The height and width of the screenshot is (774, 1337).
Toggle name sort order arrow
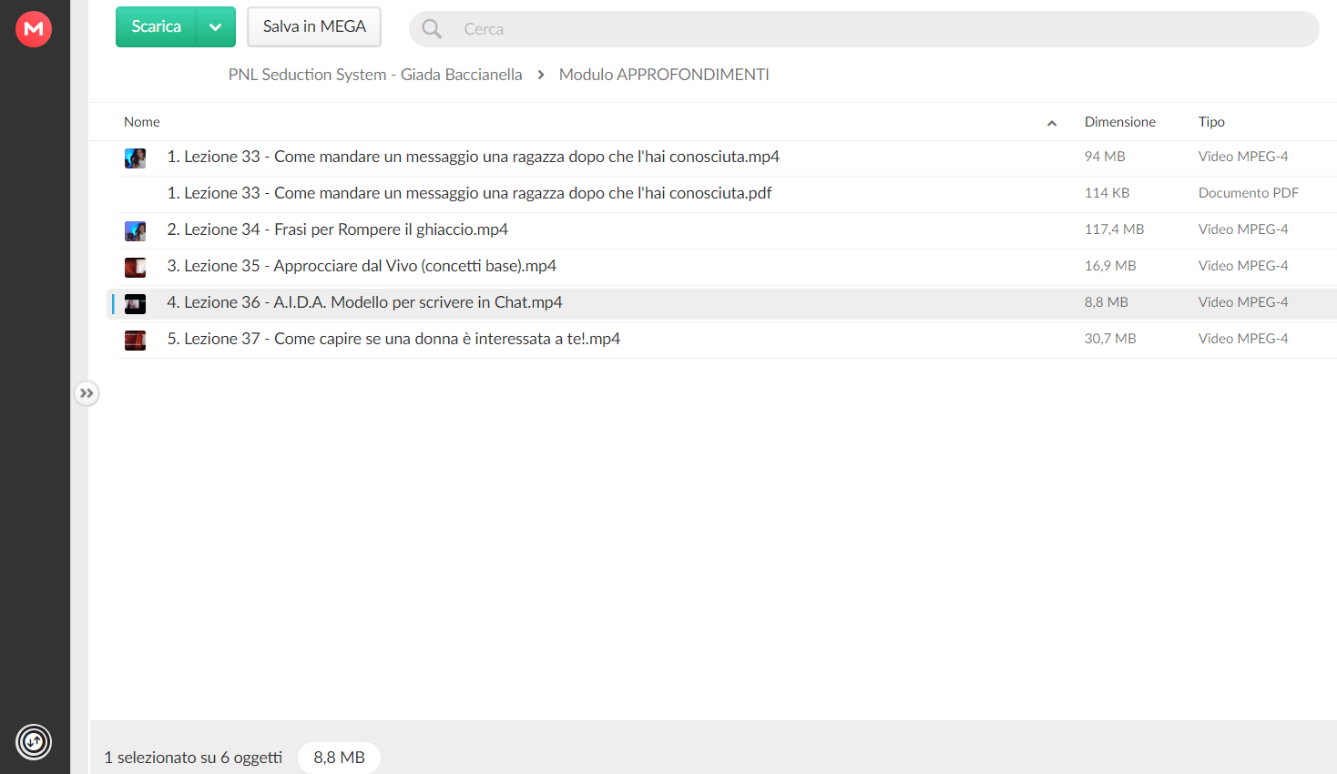[x=1052, y=123]
